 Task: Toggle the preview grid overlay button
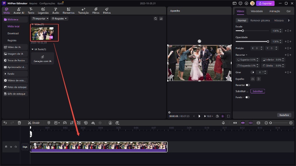click(223, 116)
